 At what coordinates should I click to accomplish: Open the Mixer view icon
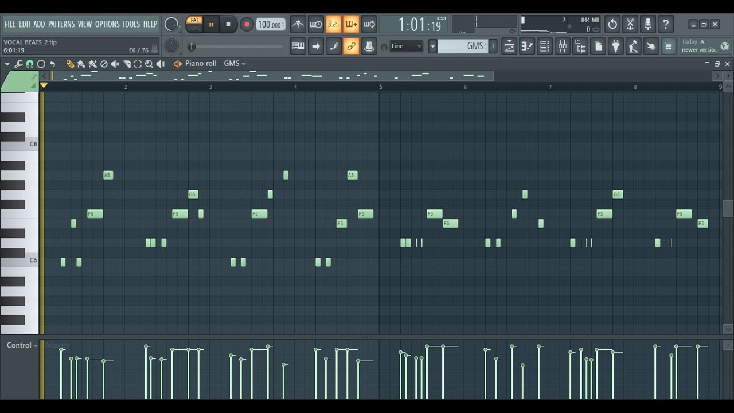tap(563, 46)
